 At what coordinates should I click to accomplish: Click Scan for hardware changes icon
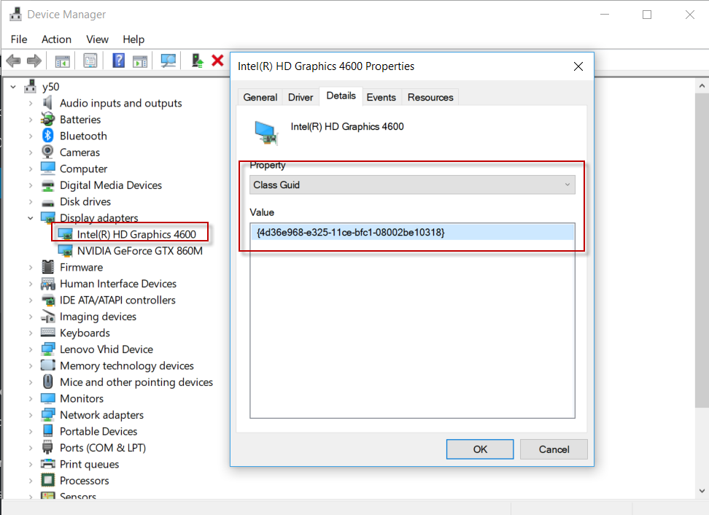168,61
